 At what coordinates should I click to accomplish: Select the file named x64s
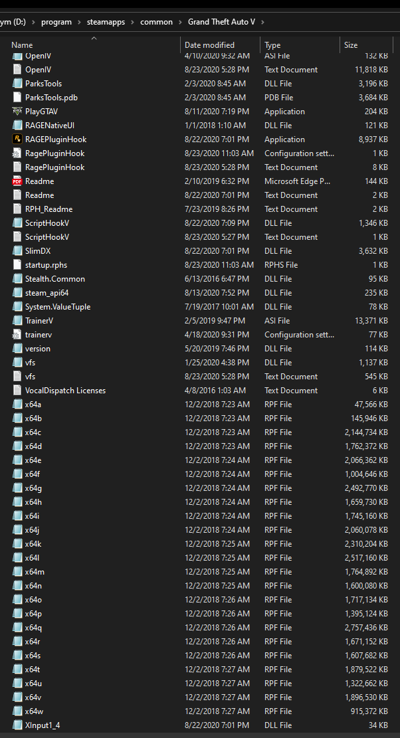[33, 656]
